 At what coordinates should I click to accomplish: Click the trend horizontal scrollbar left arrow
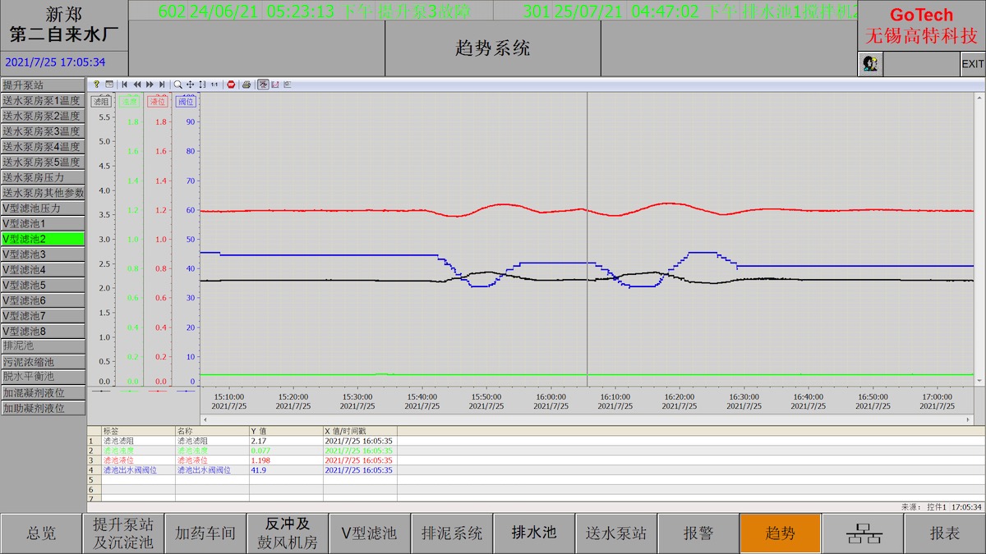pos(206,419)
